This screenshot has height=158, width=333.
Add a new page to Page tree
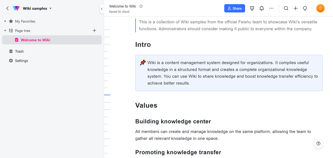point(94,31)
